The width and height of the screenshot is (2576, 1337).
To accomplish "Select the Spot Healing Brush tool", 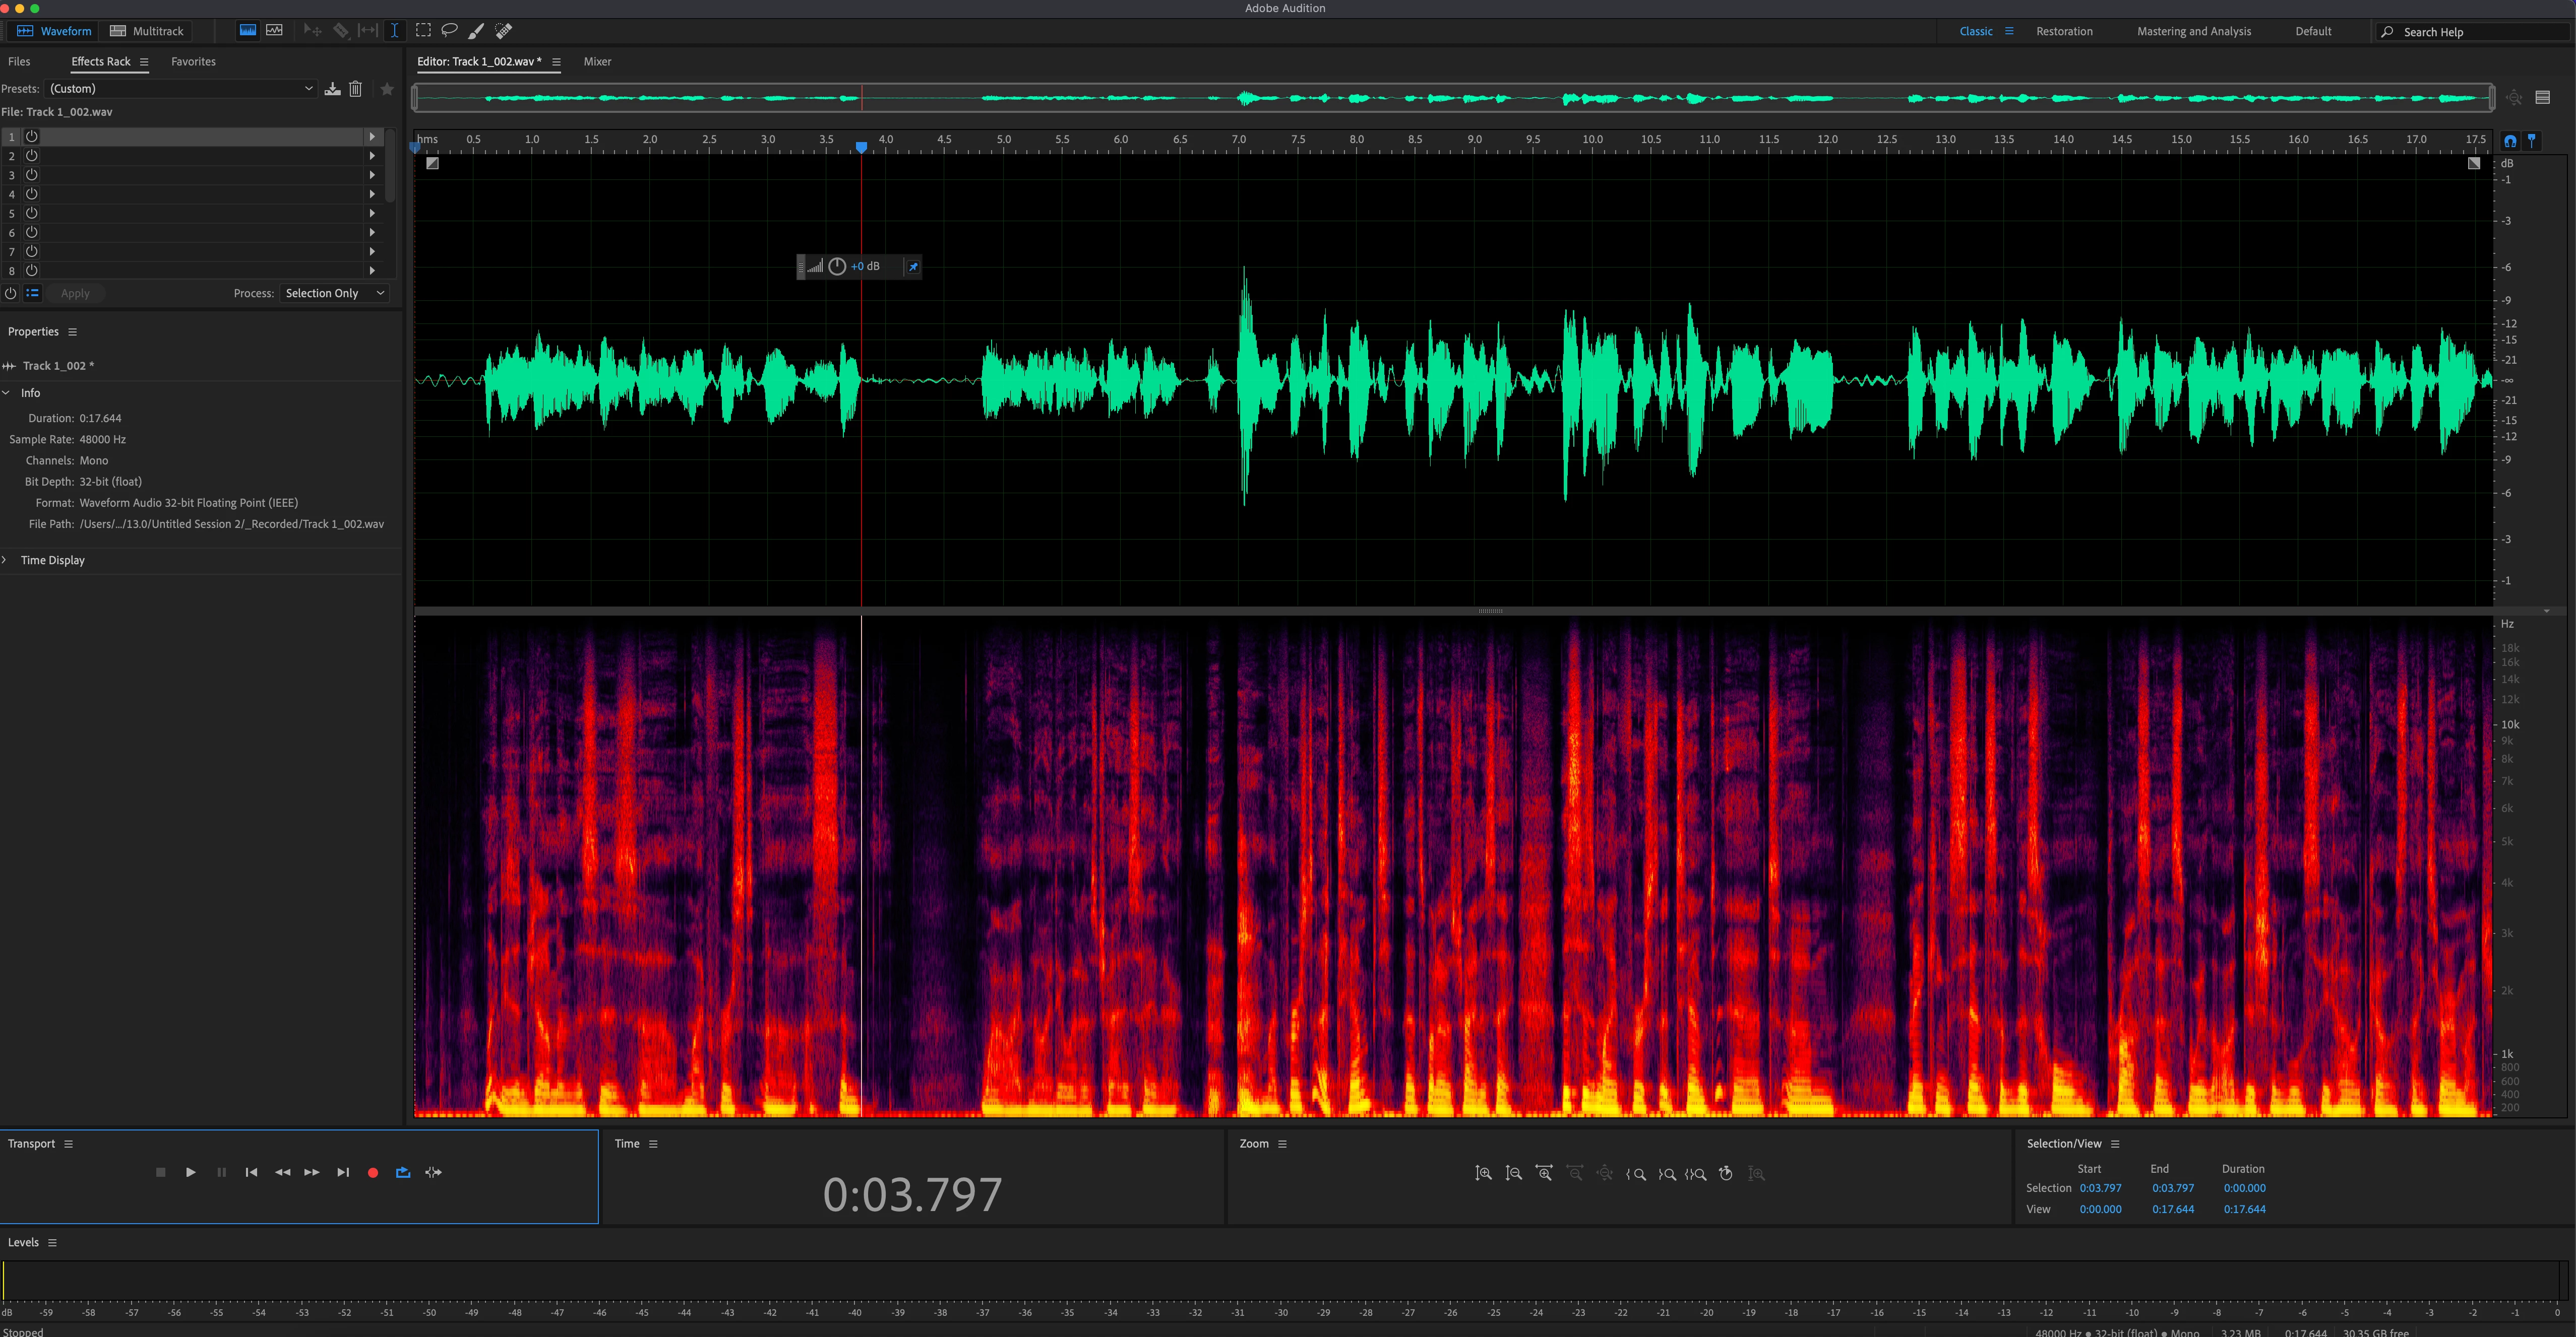I will (x=504, y=31).
